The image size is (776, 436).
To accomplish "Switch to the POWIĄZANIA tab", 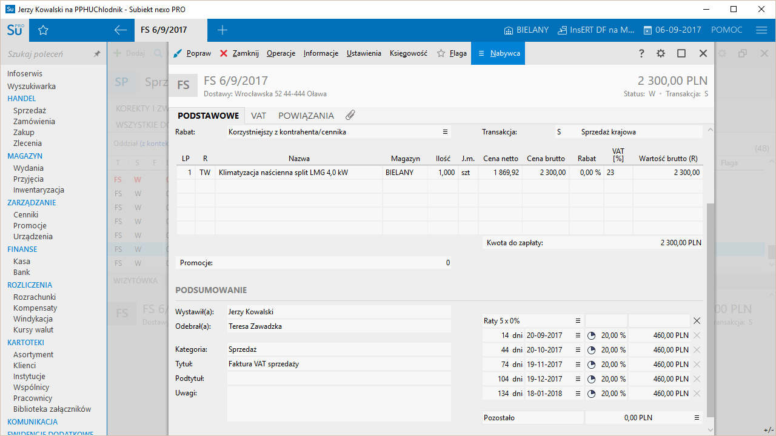I will coord(306,116).
